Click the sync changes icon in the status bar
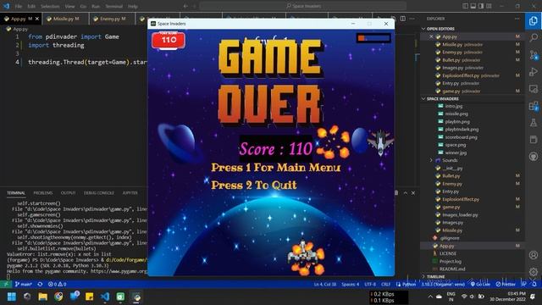542x305 pixels. click(x=40, y=284)
